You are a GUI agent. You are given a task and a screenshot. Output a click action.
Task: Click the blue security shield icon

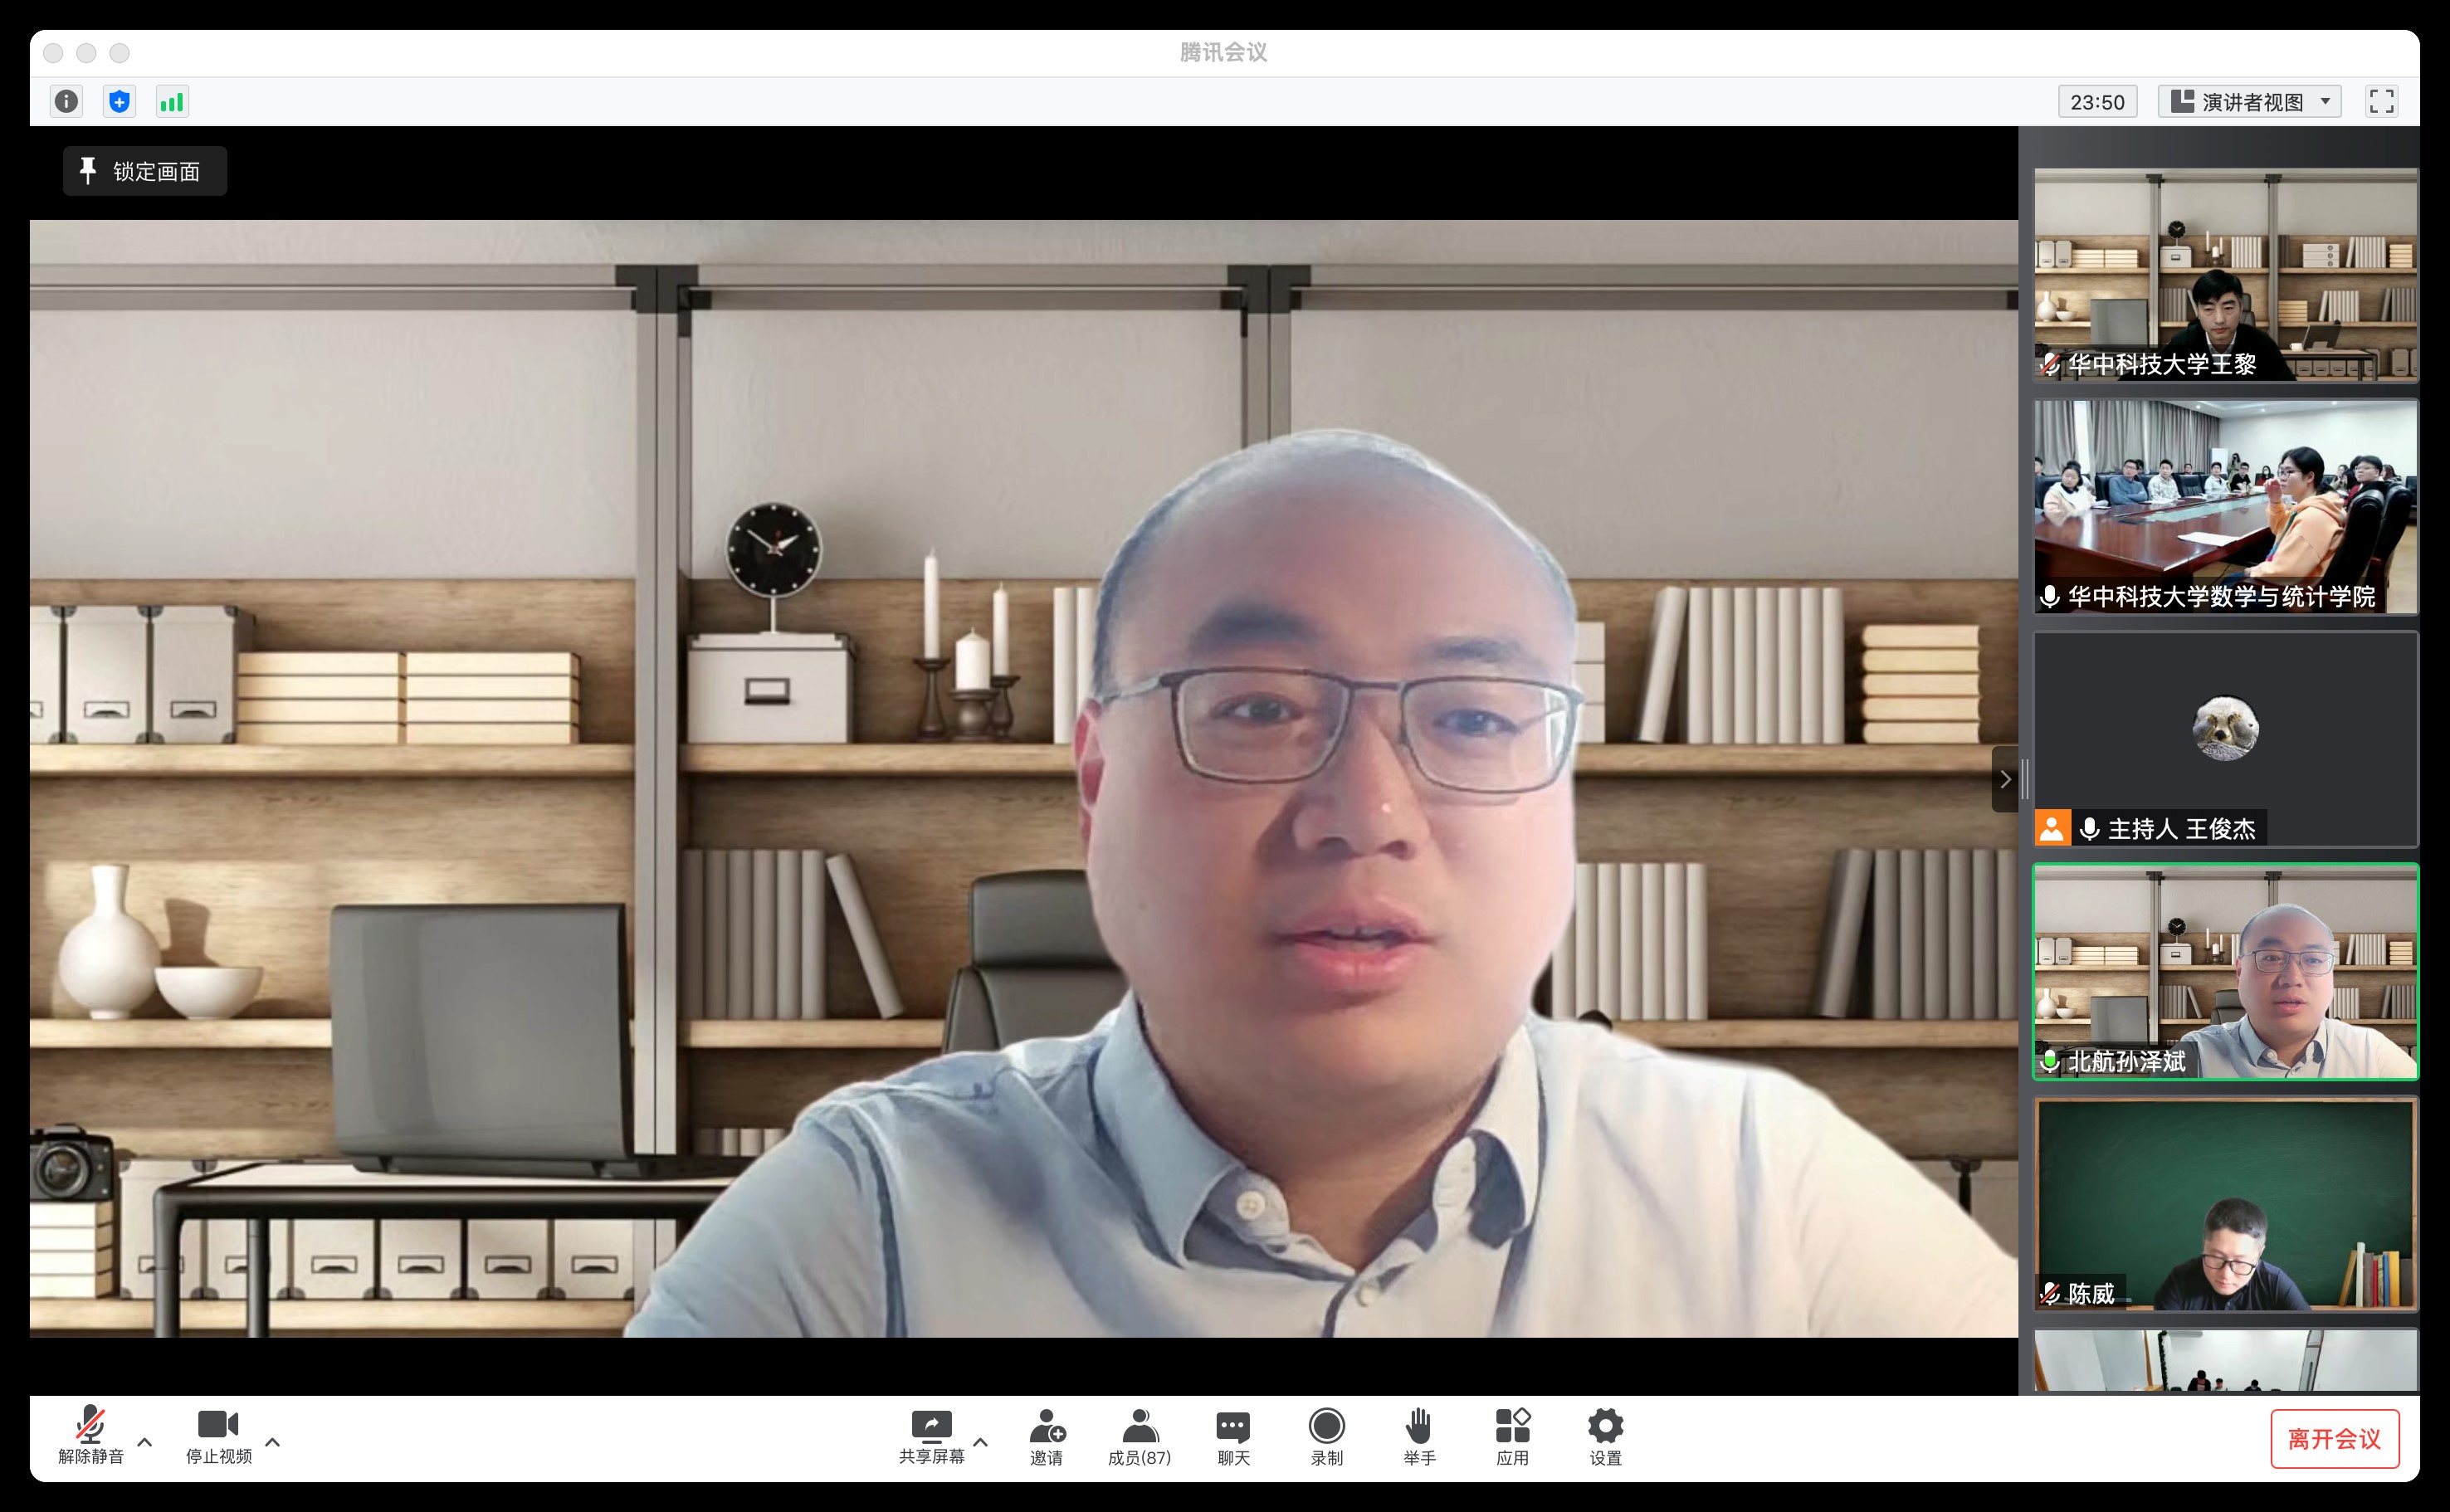point(119,101)
